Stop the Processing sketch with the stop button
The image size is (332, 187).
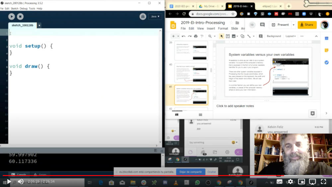[20, 17]
